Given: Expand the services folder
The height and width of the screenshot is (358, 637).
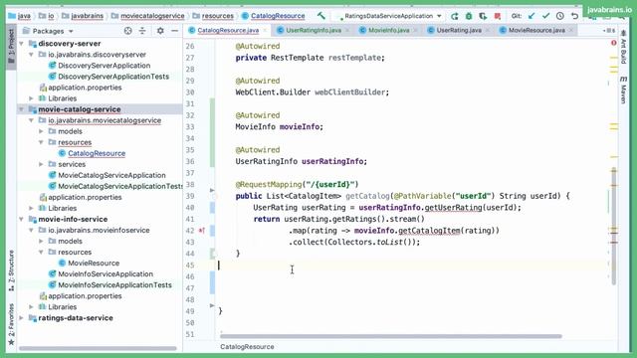Looking at the screenshot, I should (41, 164).
